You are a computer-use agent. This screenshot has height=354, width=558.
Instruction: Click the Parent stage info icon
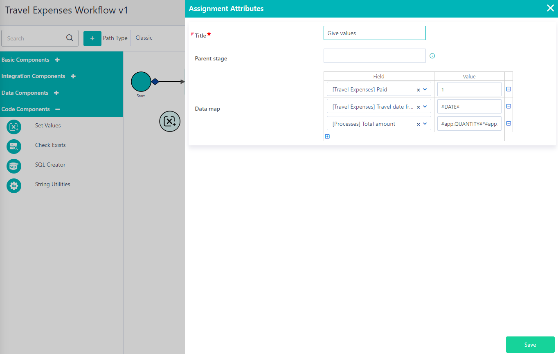[x=432, y=56]
